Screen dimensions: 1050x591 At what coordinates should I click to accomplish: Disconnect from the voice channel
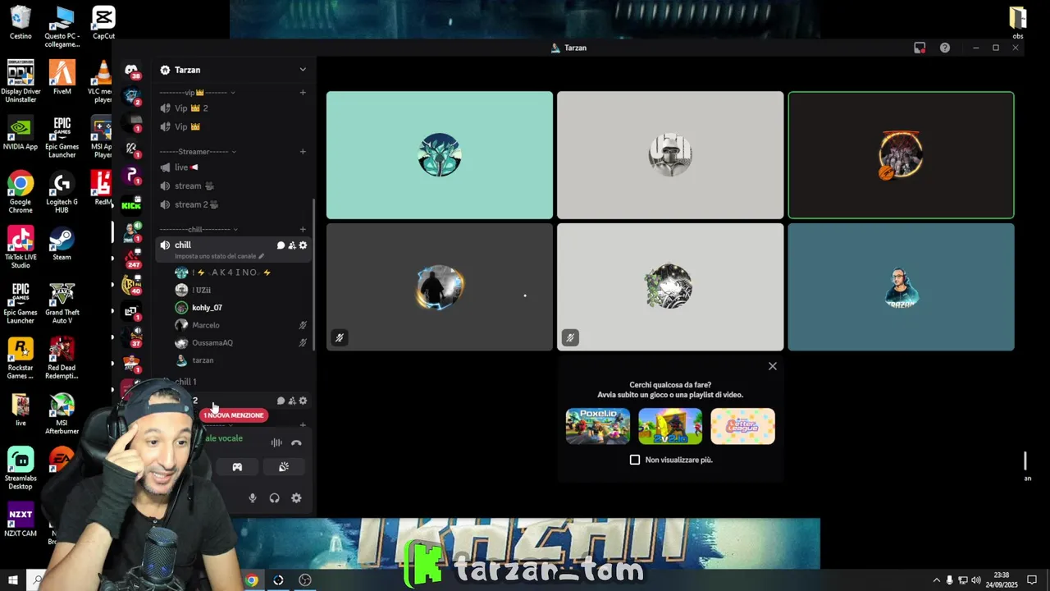[x=296, y=443]
